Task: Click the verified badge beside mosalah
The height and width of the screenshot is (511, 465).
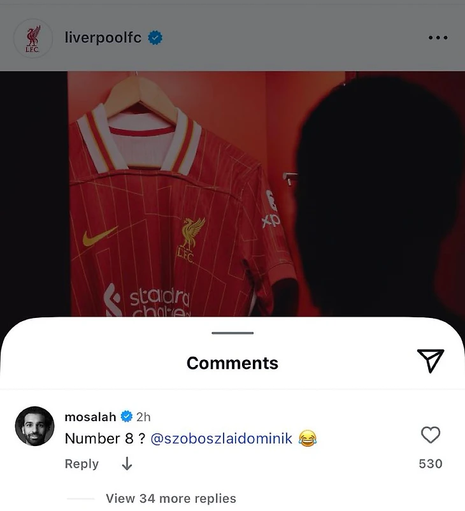Action: pyautogui.click(x=127, y=417)
